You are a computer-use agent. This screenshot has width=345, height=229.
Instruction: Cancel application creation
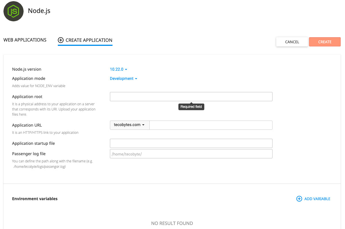[x=292, y=42]
